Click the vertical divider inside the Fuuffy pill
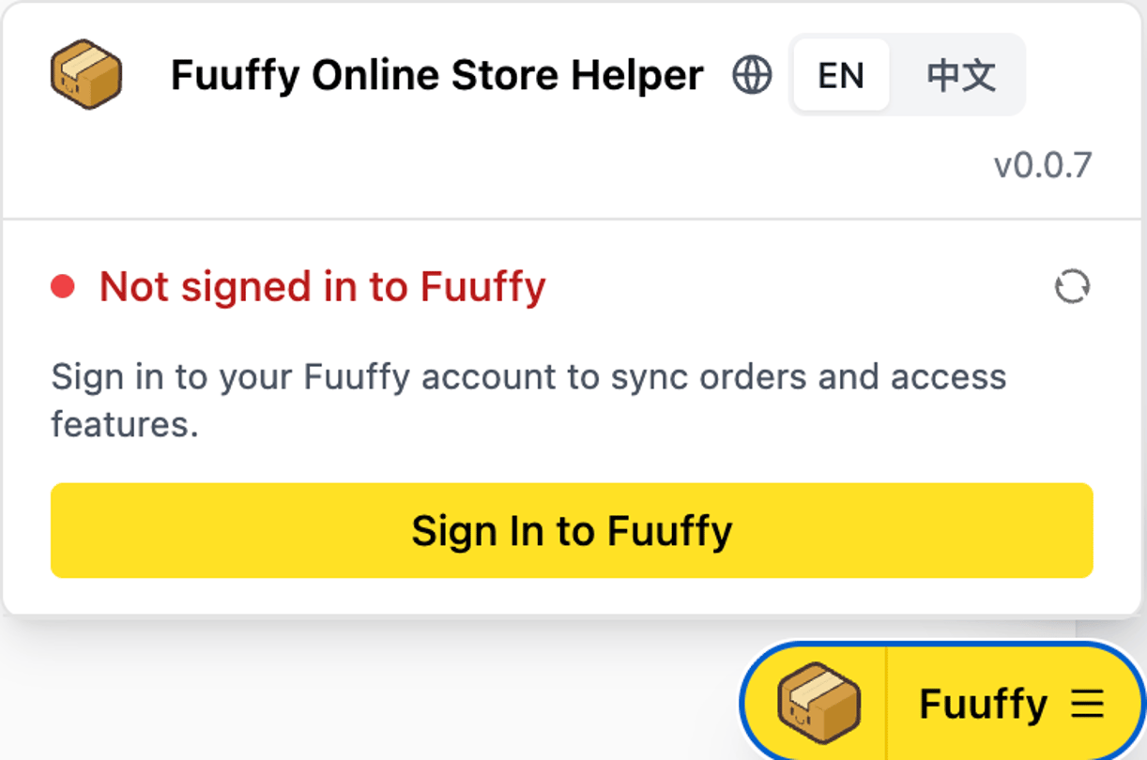The width and height of the screenshot is (1147, 760). (886, 702)
